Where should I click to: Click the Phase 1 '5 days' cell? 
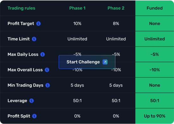coord(77,85)
